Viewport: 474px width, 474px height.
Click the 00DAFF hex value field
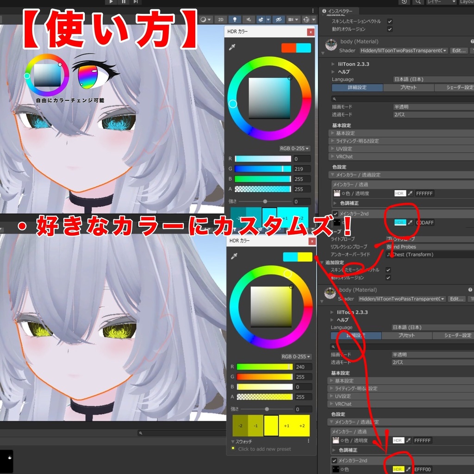coord(424,223)
